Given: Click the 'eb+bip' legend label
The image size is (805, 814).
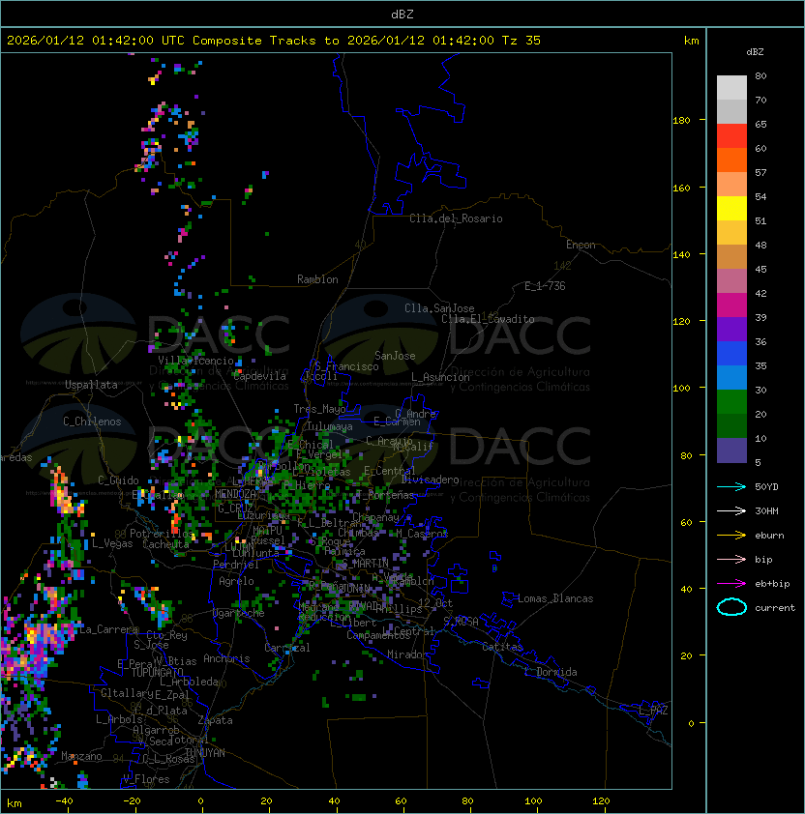Looking at the screenshot, I should 772,584.
